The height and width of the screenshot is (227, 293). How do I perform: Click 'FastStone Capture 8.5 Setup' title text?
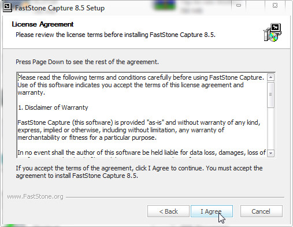[60, 8]
